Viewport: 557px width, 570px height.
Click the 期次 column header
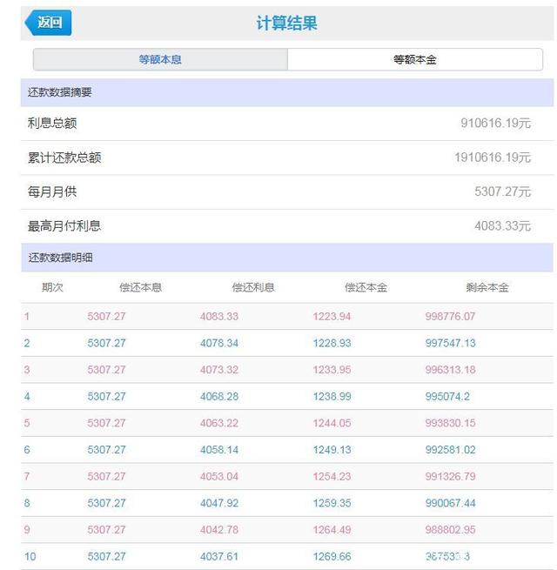53,287
